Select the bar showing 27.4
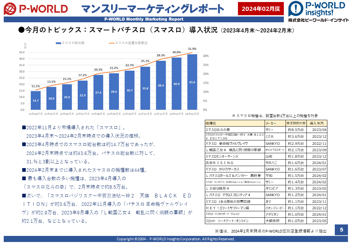Image resolution: width=351 pixels, height=243 pixels. pyautogui.click(x=98, y=92)
